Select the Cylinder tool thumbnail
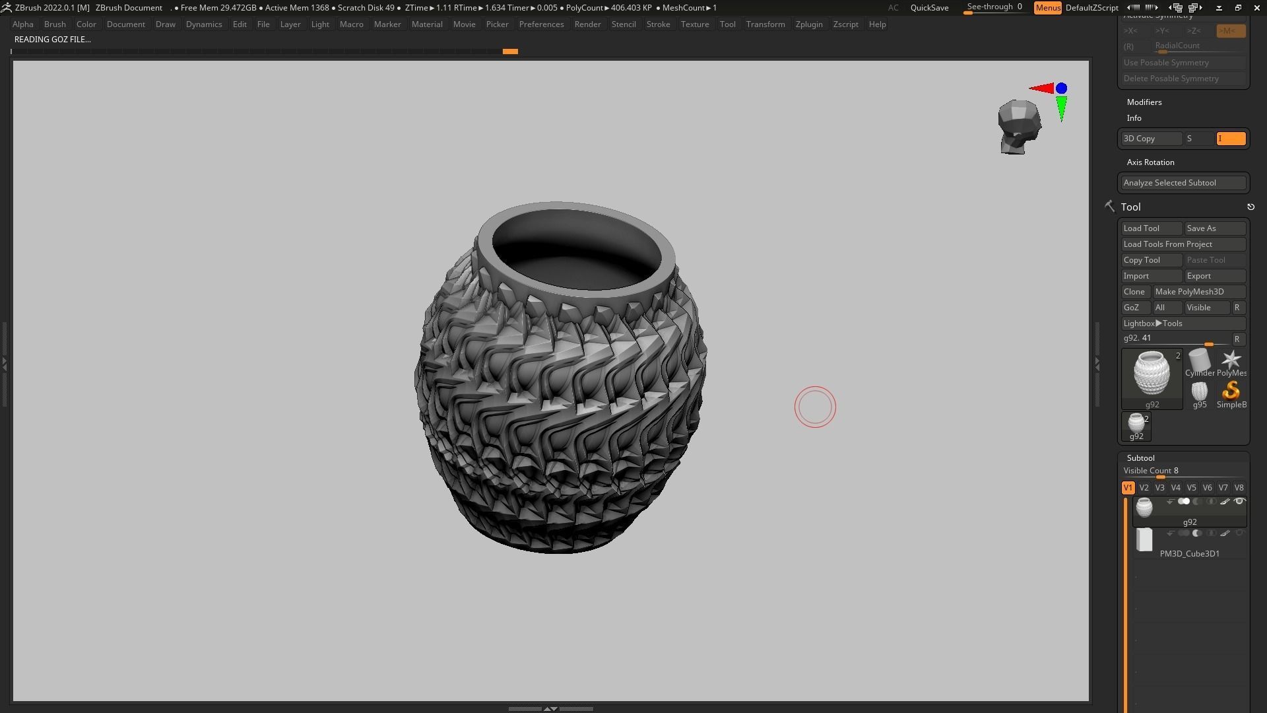 [x=1199, y=364]
